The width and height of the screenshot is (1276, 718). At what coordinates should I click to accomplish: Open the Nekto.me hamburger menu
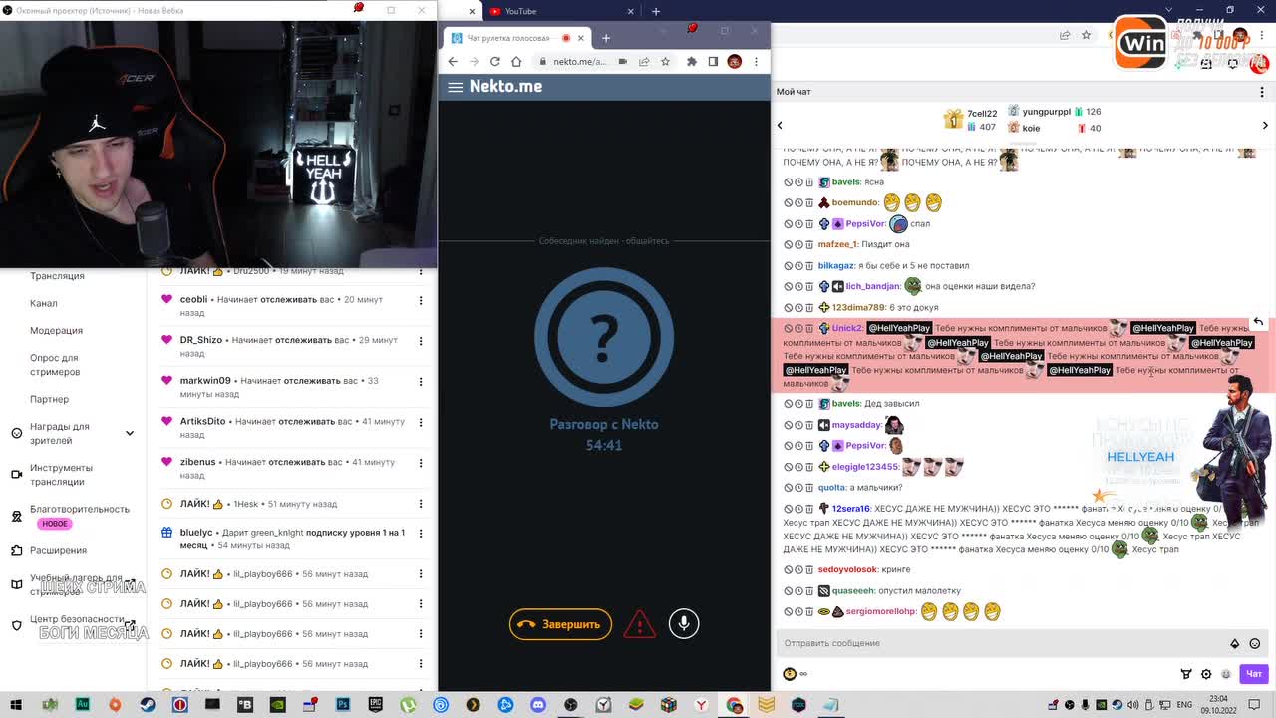click(x=456, y=87)
